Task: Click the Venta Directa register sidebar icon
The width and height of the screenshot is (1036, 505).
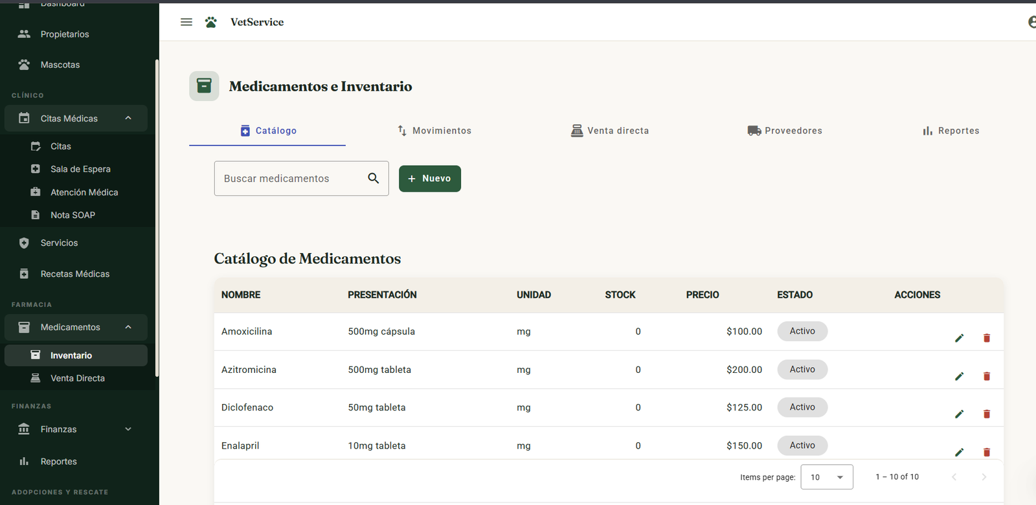Action: click(36, 378)
